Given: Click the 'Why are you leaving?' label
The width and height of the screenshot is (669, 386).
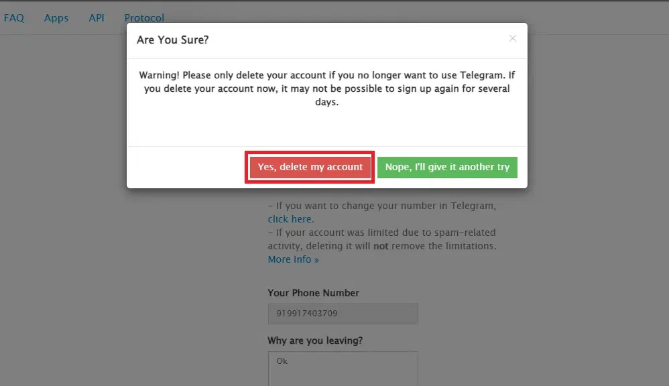Looking at the screenshot, I should [315, 341].
